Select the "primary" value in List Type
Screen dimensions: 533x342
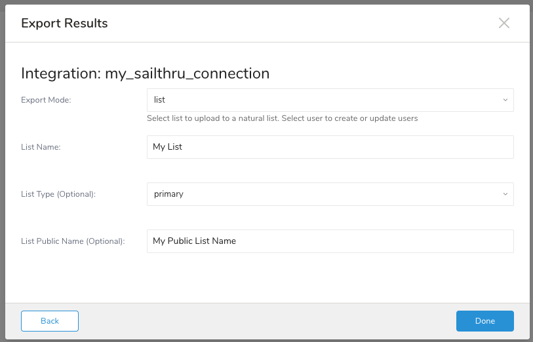(168, 194)
